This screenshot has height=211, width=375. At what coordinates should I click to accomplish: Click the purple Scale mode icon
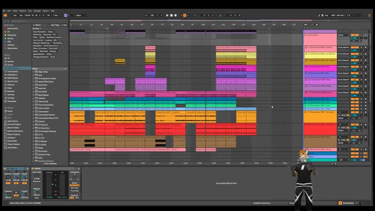66,15
